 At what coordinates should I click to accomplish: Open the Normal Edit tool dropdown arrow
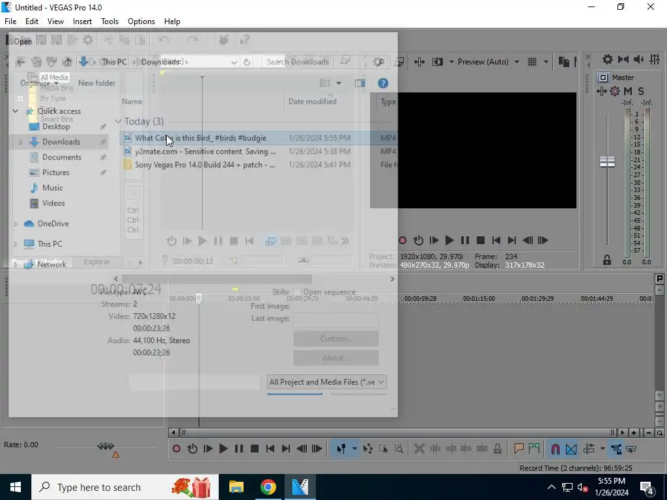pos(354,449)
